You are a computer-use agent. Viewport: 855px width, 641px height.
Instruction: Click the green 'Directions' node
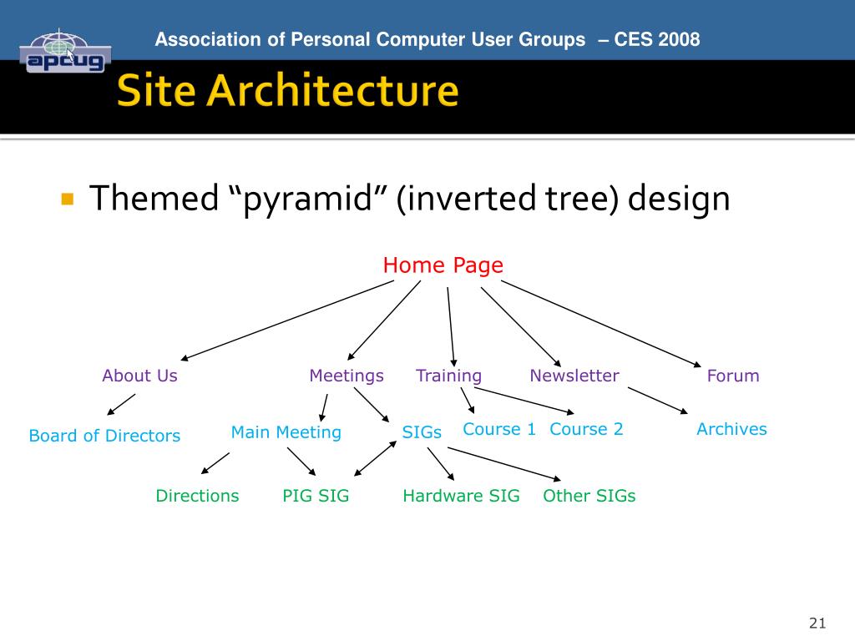197,496
